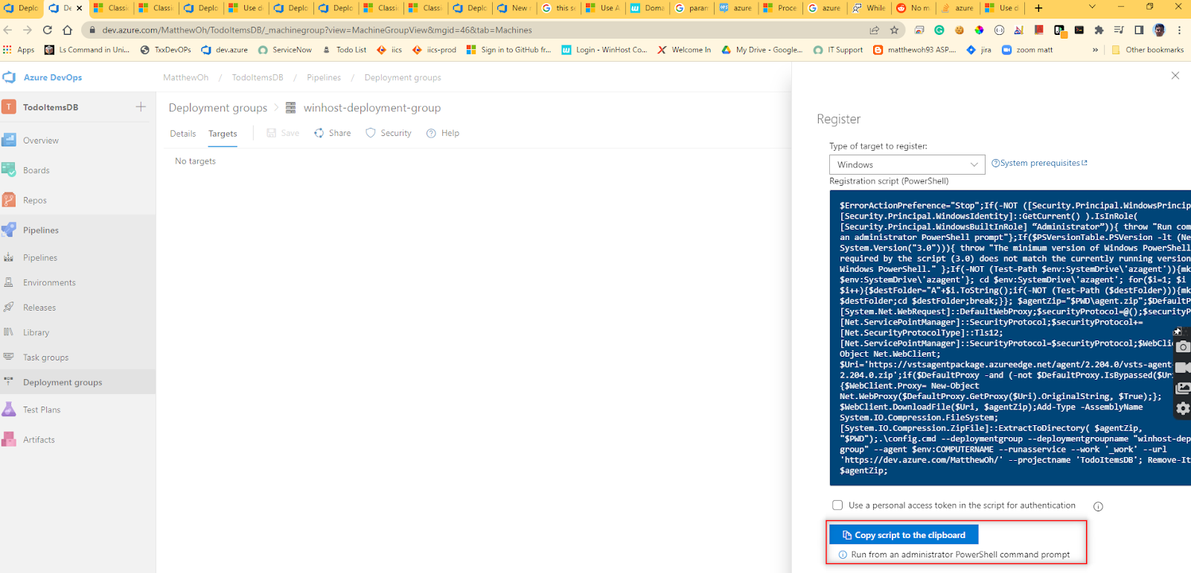
Task: Go to the Pipelines sub-item icon
Action: 9,257
